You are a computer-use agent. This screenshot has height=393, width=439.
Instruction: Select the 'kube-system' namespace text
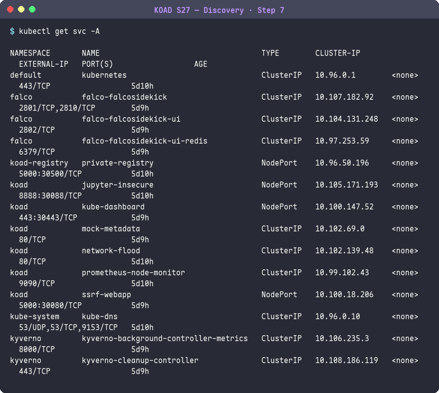(x=34, y=317)
